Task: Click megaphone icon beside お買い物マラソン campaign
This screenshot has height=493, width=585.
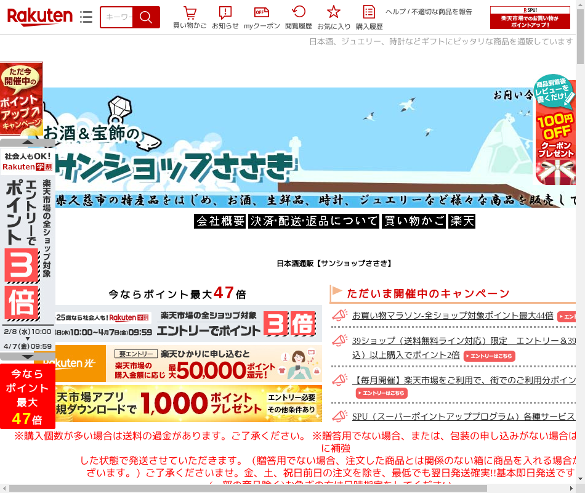Action: tap(339, 316)
